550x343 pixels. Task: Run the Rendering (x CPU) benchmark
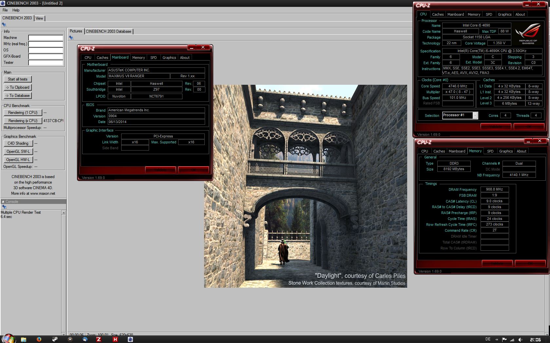point(23,121)
